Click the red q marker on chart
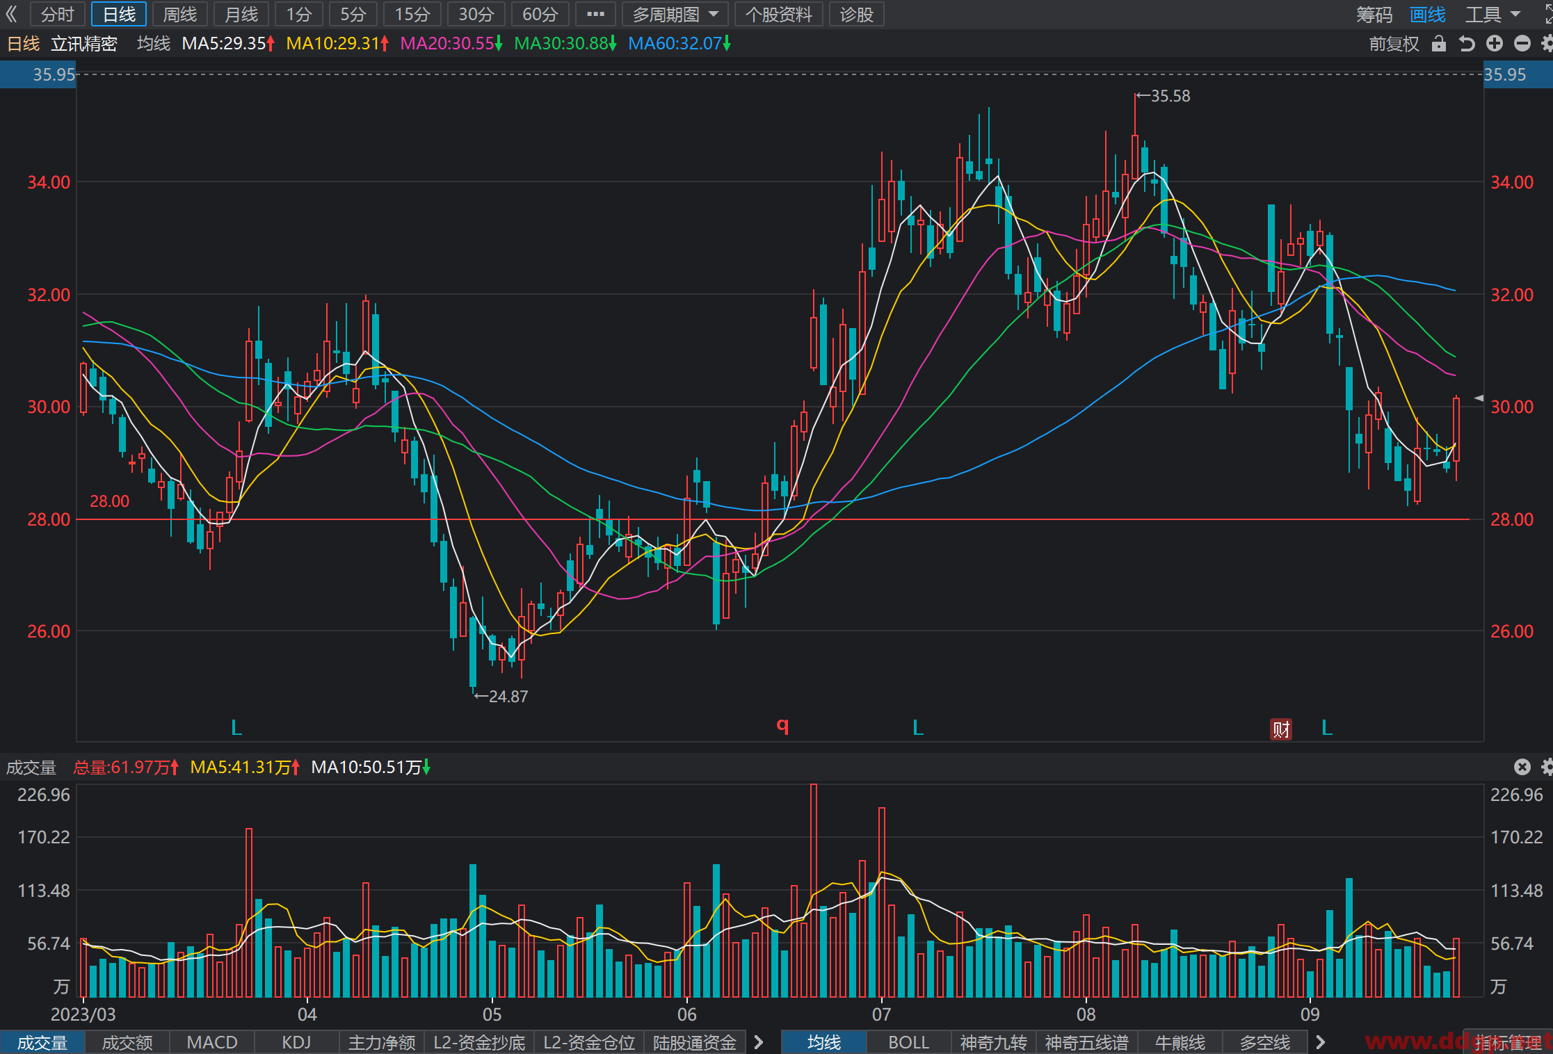The height and width of the screenshot is (1054, 1553). tap(782, 726)
